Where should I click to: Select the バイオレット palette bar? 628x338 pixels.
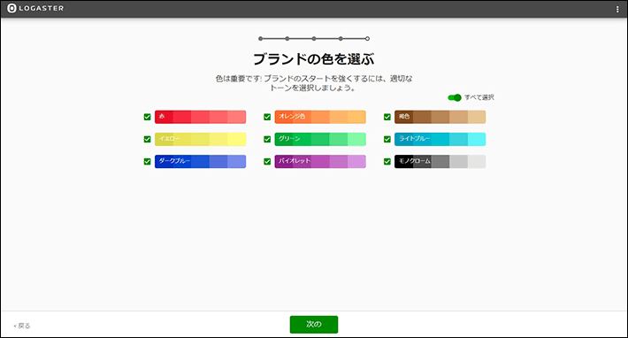point(320,161)
